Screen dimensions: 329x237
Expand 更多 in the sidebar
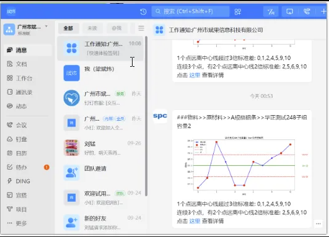pyautogui.click(x=27, y=223)
